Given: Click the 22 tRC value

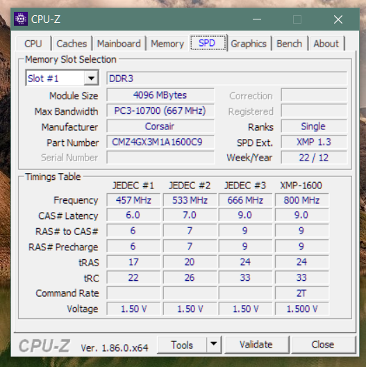Looking at the screenshot, I should [133, 277].
